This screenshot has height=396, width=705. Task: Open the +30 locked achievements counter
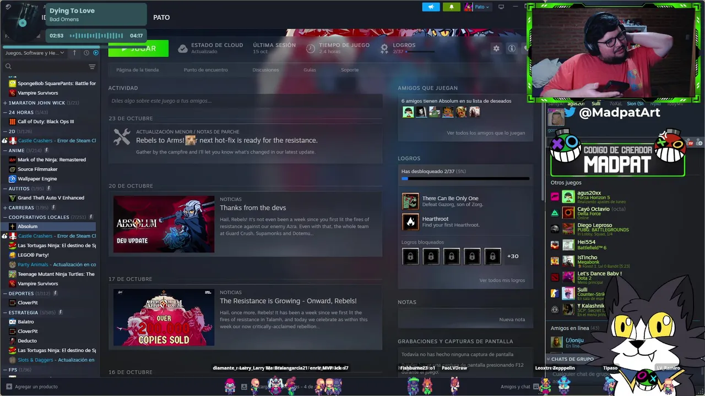(512, 256)
